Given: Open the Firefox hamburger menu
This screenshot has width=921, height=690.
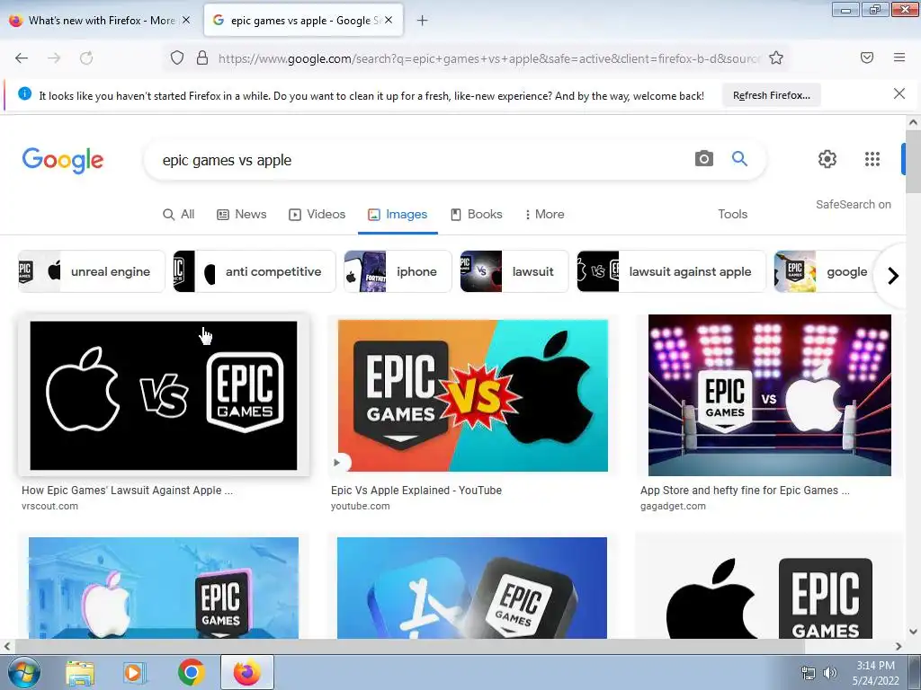Looking at the screenshot, I should pyautogui.click(x=899, y=57).
